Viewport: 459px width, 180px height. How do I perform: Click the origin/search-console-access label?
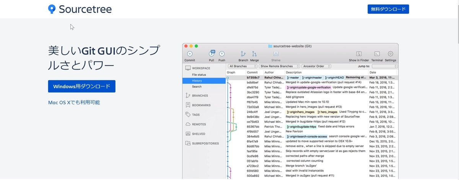(306, 136)
